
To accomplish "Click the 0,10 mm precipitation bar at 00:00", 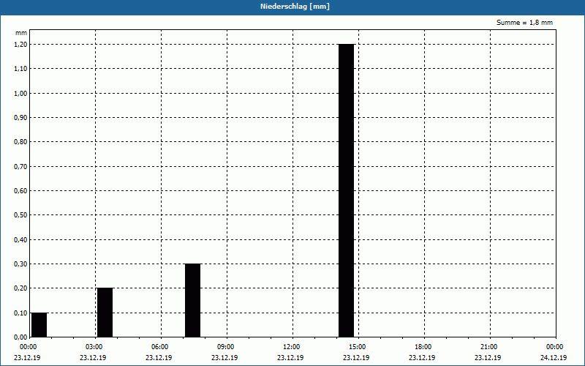I will [x=39, y=325].
